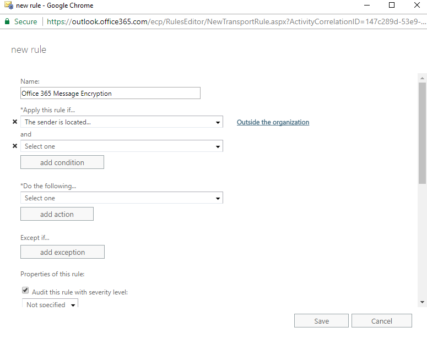This screenshot has height=344, width=427.
Task: Click the secure padlock icon
Action: click(7, 21)
